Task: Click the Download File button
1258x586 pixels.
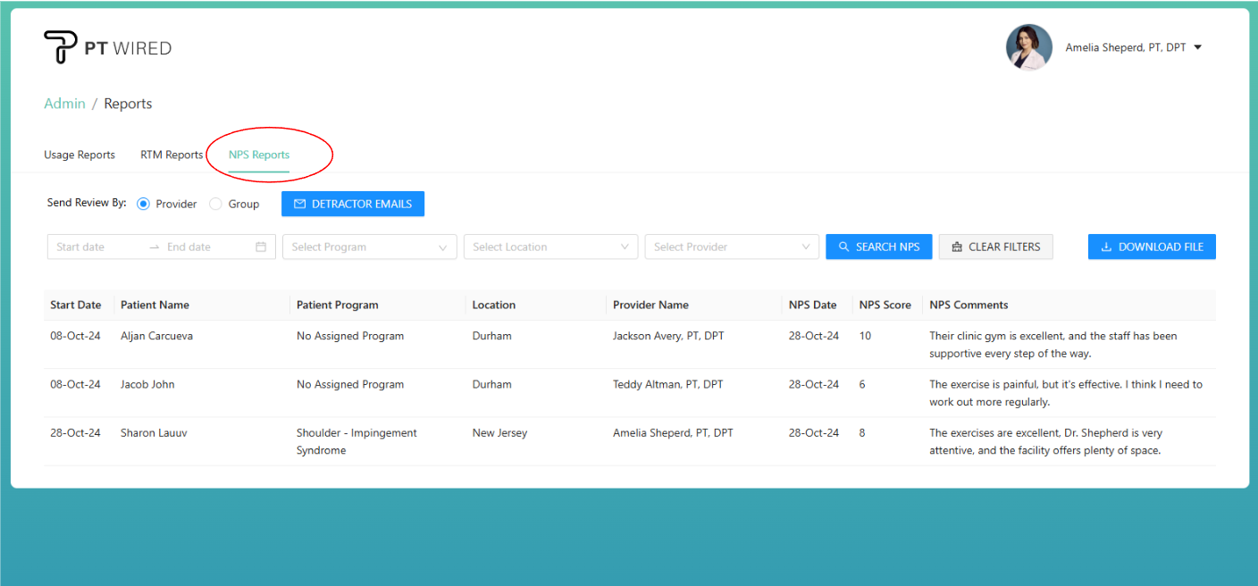Action: coord(1152,247)
